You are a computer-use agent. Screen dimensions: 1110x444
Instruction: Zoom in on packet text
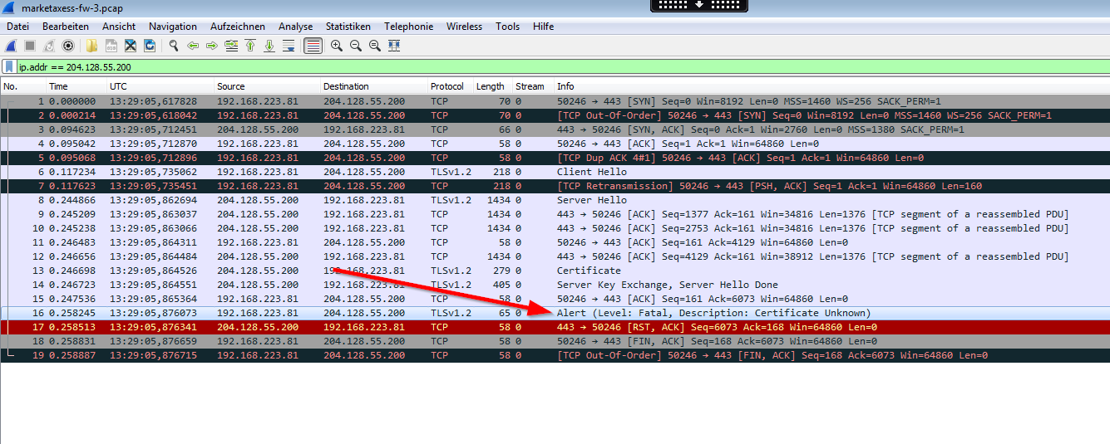coord(336,46)
